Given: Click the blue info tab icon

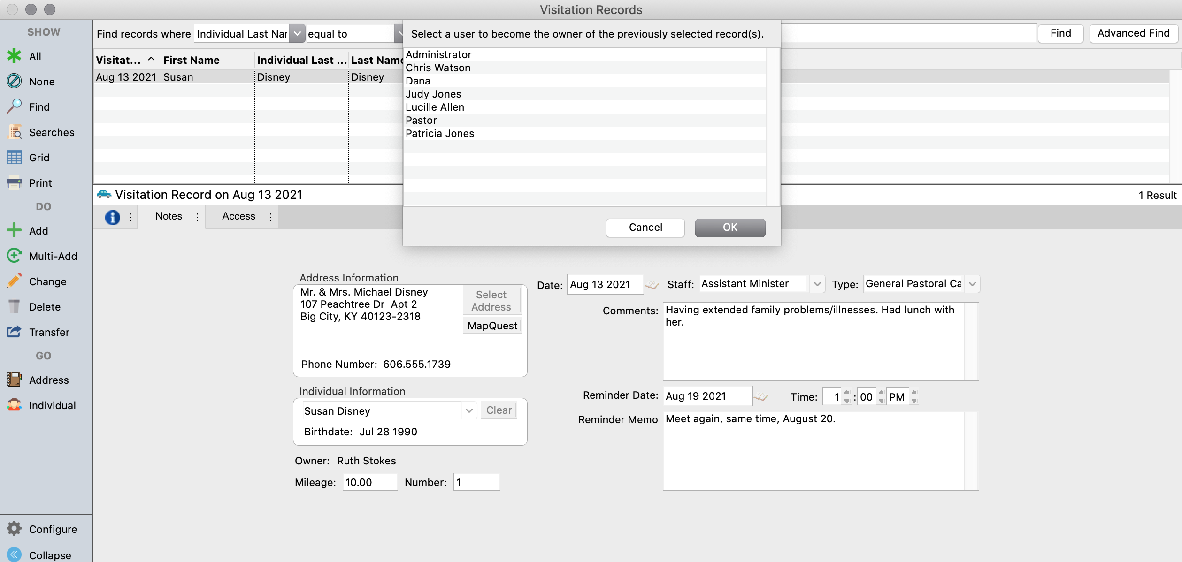Looking at the screenshot, I should (113, 217).
